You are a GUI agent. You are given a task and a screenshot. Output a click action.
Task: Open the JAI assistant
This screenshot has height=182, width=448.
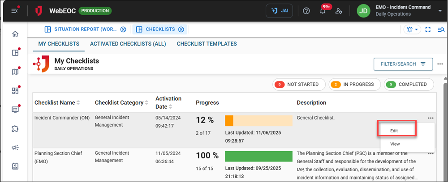pyautogui.click(x=280, y=11)
